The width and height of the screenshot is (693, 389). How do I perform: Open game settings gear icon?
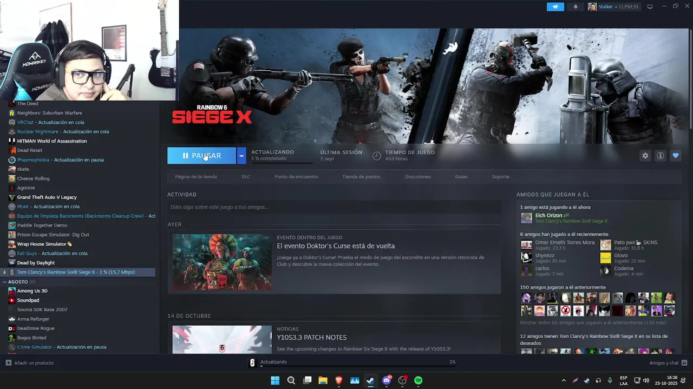point(645,156)
